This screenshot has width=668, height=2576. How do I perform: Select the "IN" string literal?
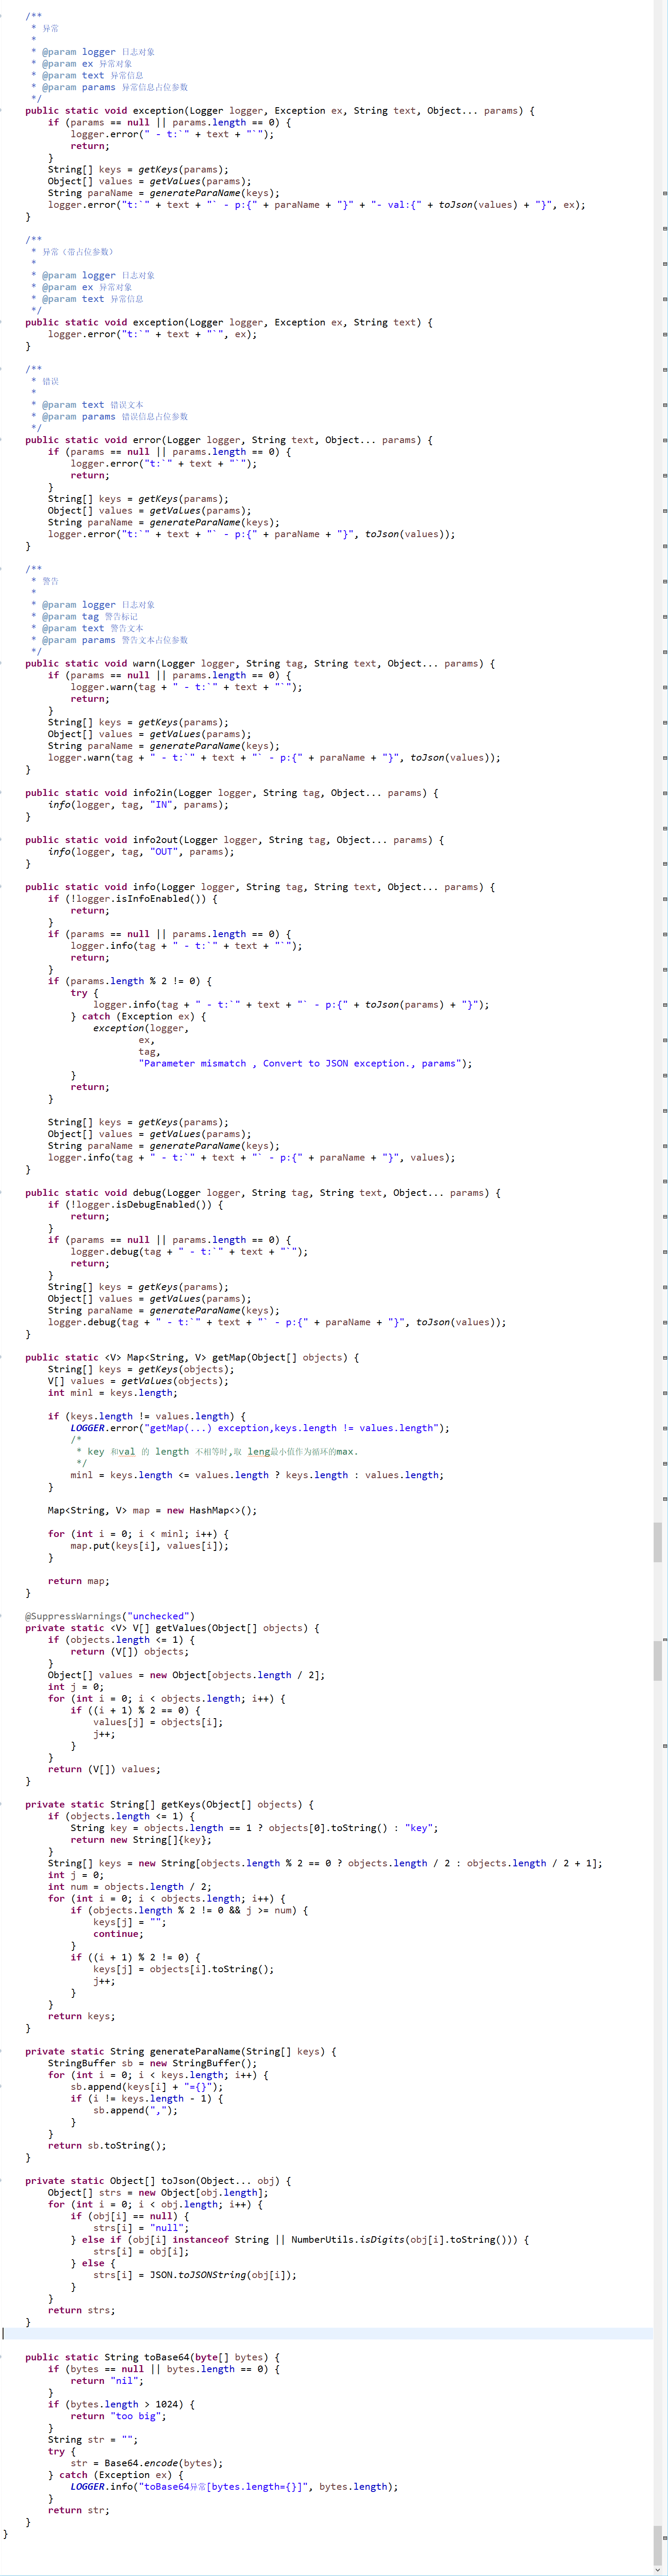coord(161,805)
